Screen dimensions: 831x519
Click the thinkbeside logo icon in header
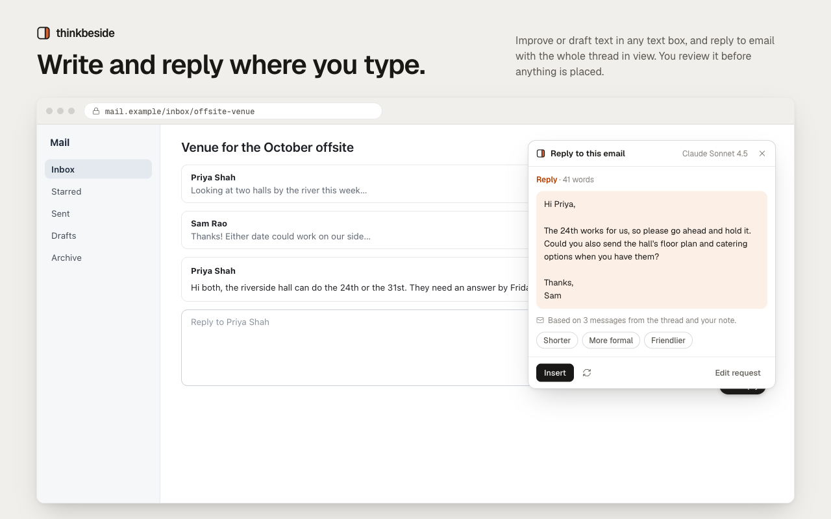43,33
